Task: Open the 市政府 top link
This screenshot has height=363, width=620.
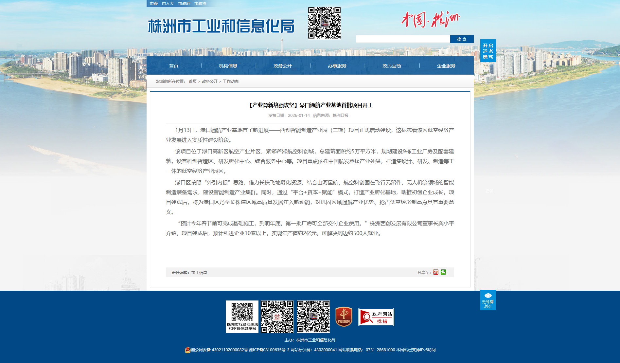Action: pos(184,4)
